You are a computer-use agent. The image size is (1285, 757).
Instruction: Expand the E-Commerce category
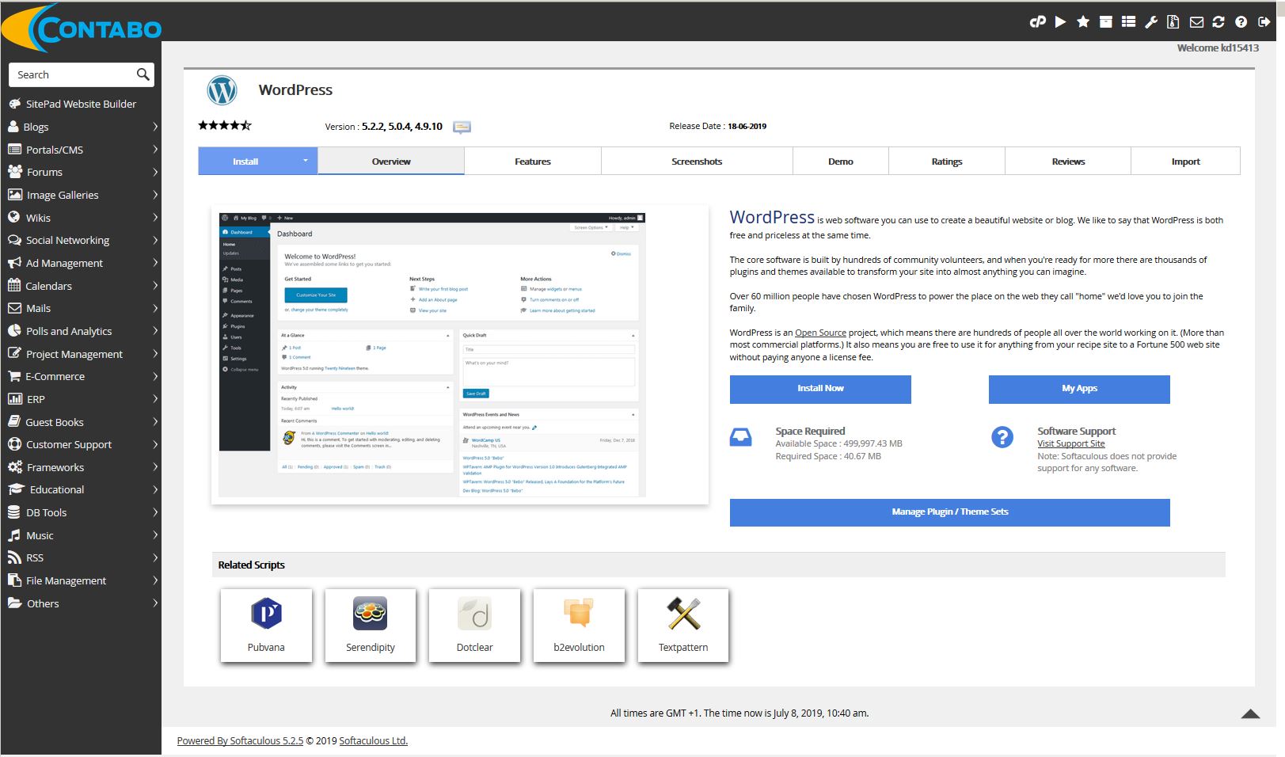tap(81, 376)
